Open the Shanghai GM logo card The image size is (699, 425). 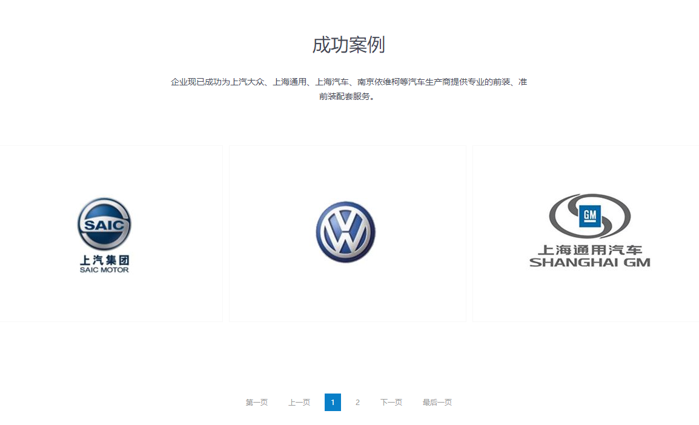click(586, 234)
